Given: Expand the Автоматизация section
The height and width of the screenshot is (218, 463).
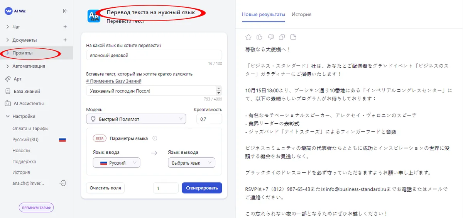Looking at the screenshot, I should tap(8, 66).
